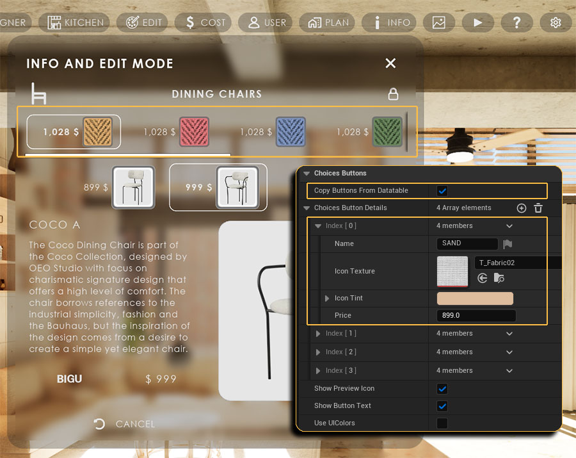Image resolution: width=576 pixels, height=458 pixels.
Task: Delete array elements with trash icon
Action: (x=538, y=208)
